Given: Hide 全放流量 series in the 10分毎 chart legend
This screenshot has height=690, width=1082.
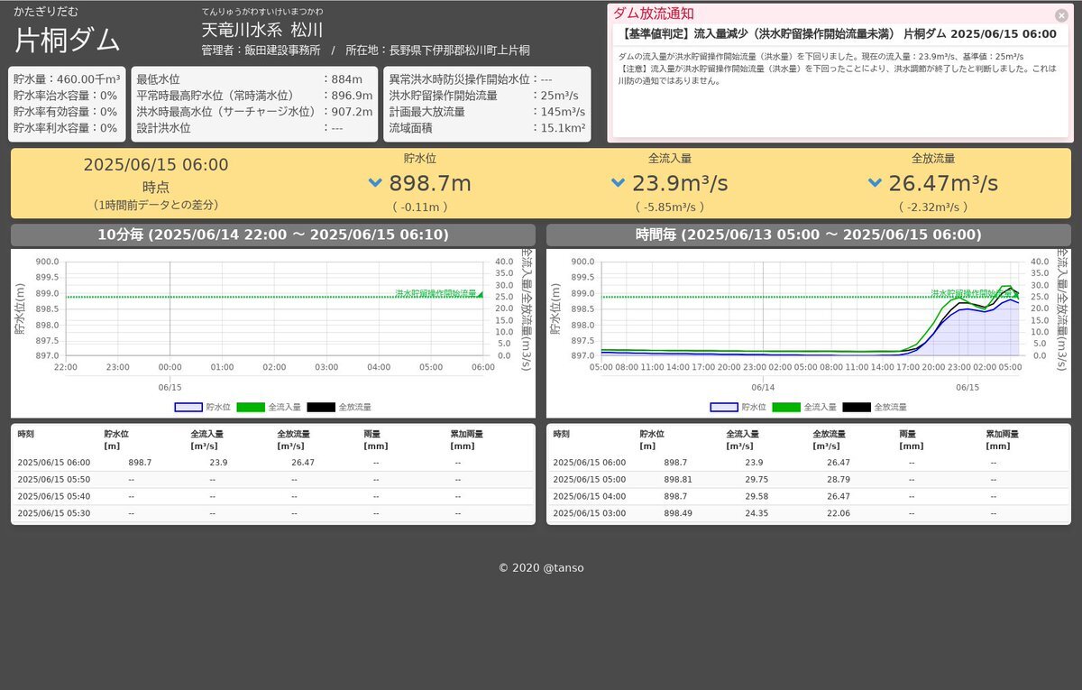Looking at the screenshot, I should (338, 407).
